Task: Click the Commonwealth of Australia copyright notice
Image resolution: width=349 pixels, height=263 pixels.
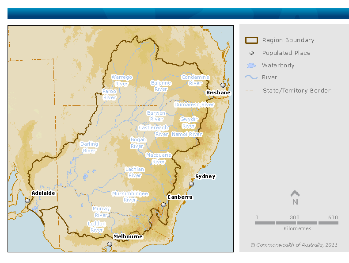Action: pos(294,245)
